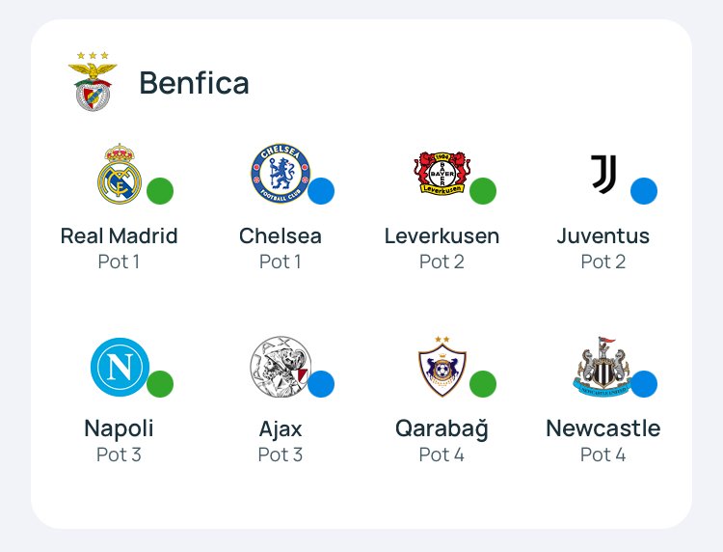Click green dot beside Napoli
Viewport: 723px width, 552px height.
pos(160,383)
